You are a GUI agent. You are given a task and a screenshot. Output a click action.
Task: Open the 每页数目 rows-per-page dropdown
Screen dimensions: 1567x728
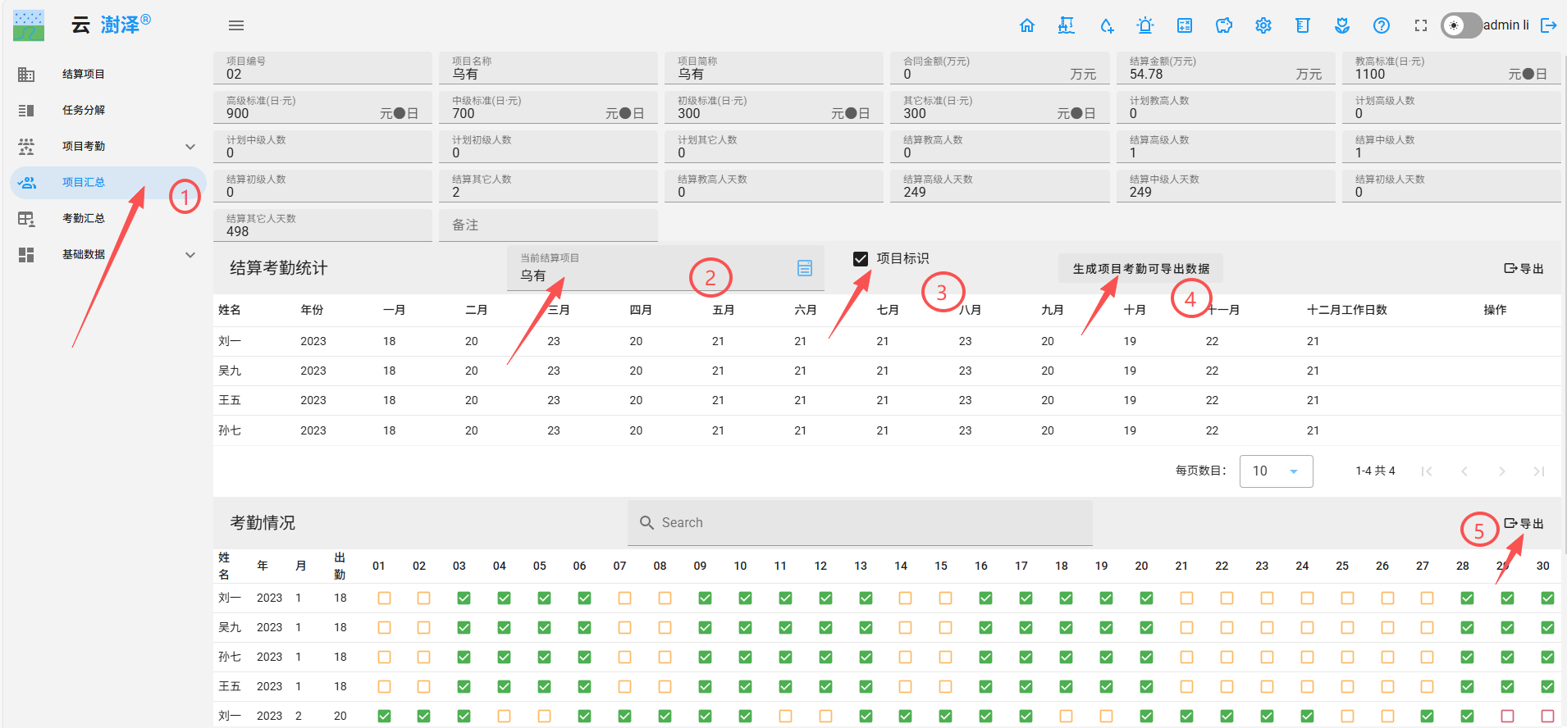[1275, 471]
